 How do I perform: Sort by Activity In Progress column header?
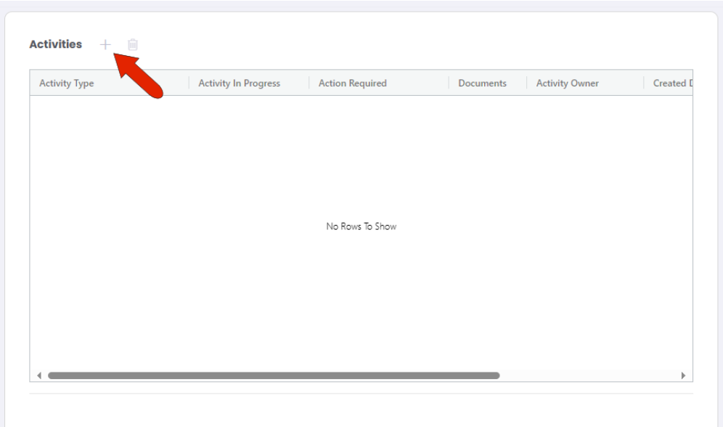(x=239, y=84)
